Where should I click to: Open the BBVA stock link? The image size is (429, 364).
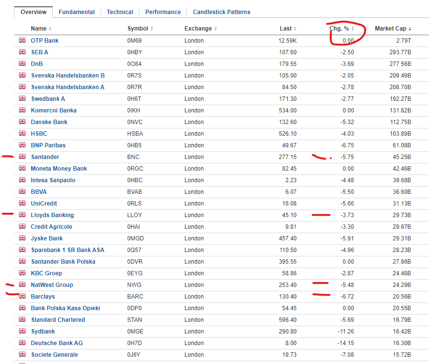point(39,192)
